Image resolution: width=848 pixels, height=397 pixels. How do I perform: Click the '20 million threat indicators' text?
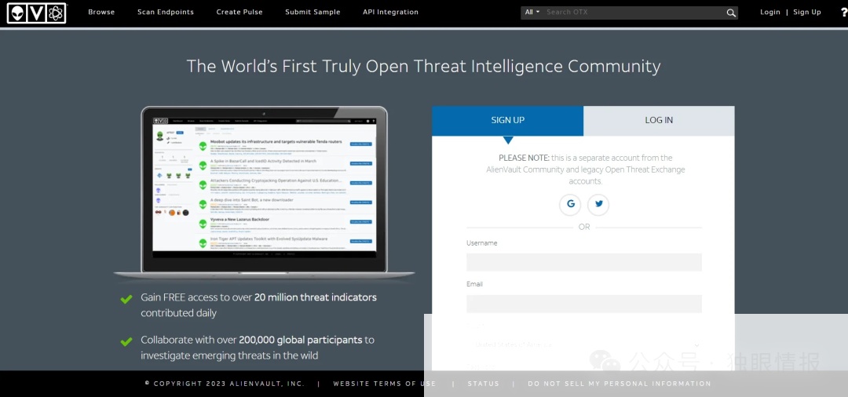coord(316,297)
